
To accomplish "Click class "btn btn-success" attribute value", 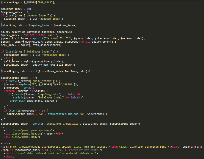I will click(x=96, y=147).
